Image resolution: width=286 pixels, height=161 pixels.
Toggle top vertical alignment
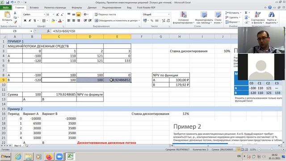pyautogui.click(x=69, y=14)
